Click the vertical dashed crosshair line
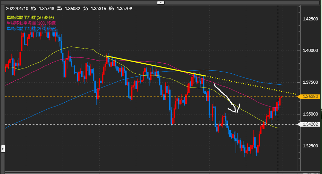Image resolution: width=322 pixels, height=174 pixels. tap(278, 52)
